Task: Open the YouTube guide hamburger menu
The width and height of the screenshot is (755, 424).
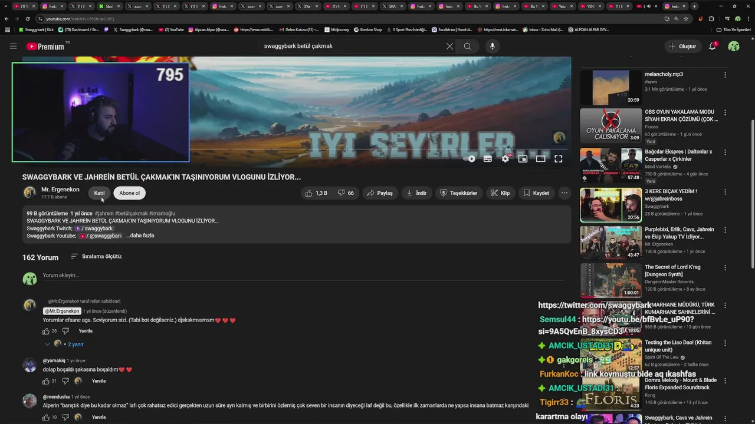Action: click(x=13, y=46)
